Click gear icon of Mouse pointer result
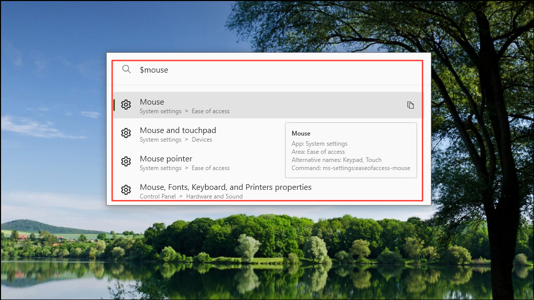Screen dimensions: 534x300 pyautogui.click(x=126, y=161)
